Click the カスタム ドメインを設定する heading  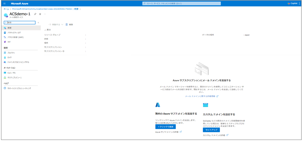[x=219, y=114]
